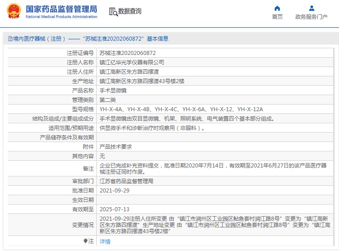
Task: Click the 注册人名称 label
Action: (x=80, y=63)
